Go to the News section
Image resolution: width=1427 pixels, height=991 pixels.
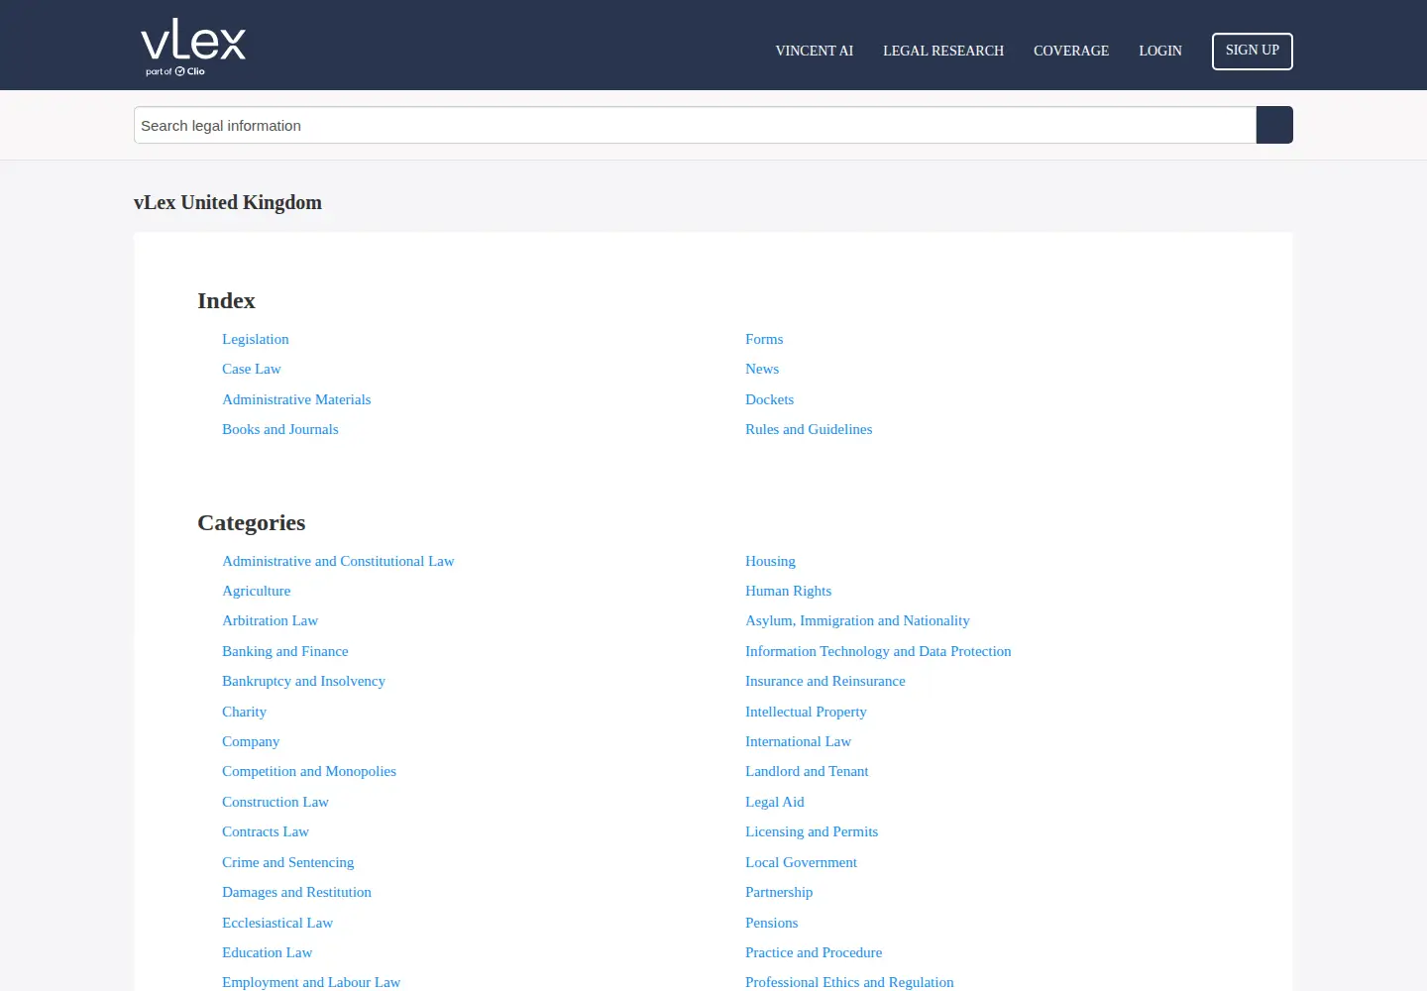pos(762,369)
